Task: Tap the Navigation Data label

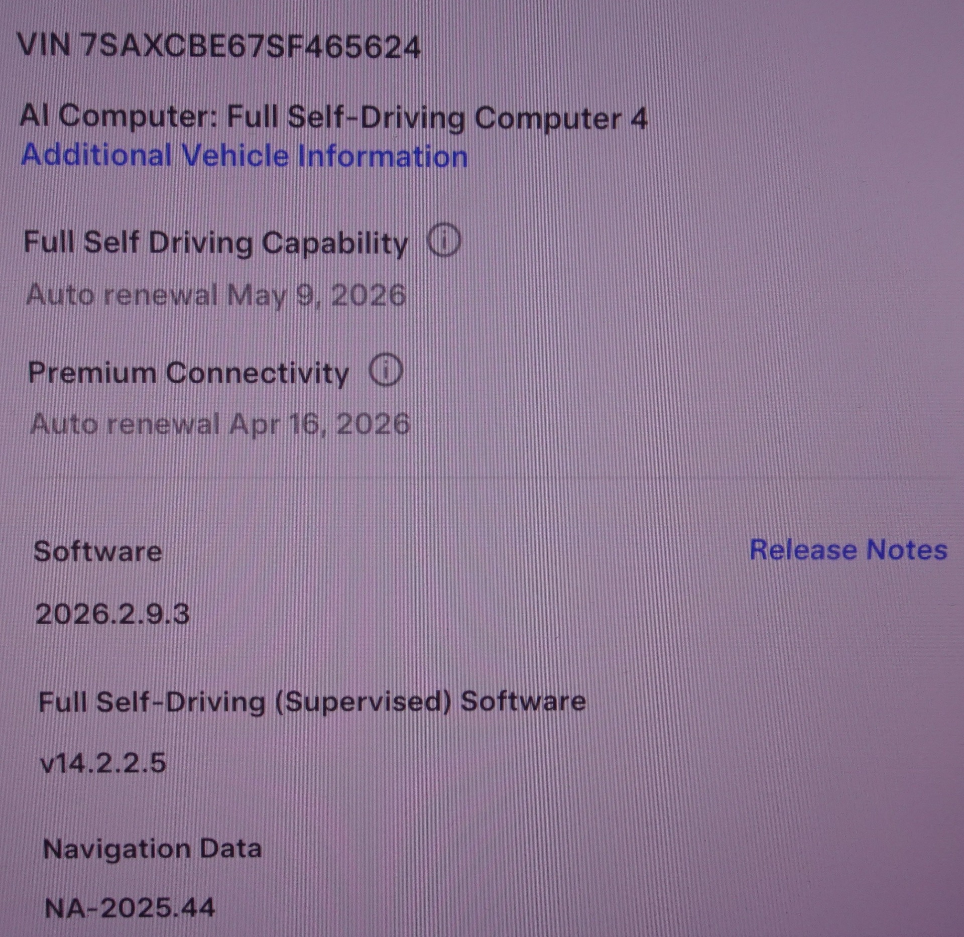Action: click(x=152, y=849)
